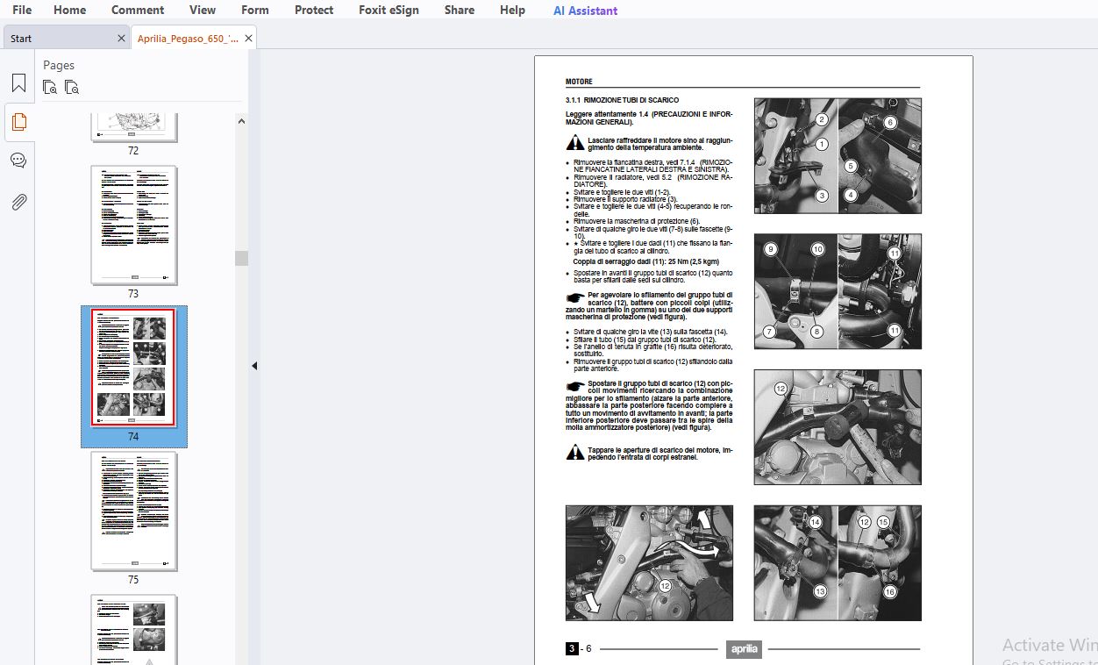The width and height of the screenshot is (1098, 665).
Task: Close the Aprilia_Pegaso_650 tab
Action: pos(249,39)
